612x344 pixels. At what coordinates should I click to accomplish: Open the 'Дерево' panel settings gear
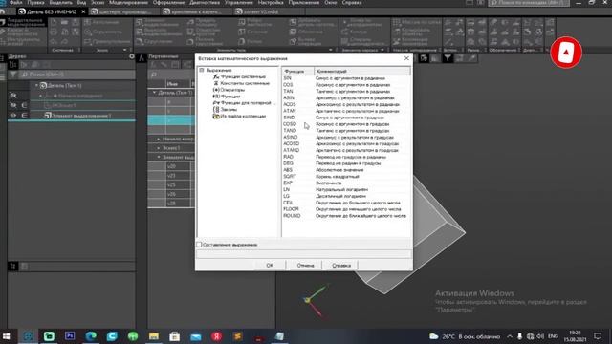(132, 56)
